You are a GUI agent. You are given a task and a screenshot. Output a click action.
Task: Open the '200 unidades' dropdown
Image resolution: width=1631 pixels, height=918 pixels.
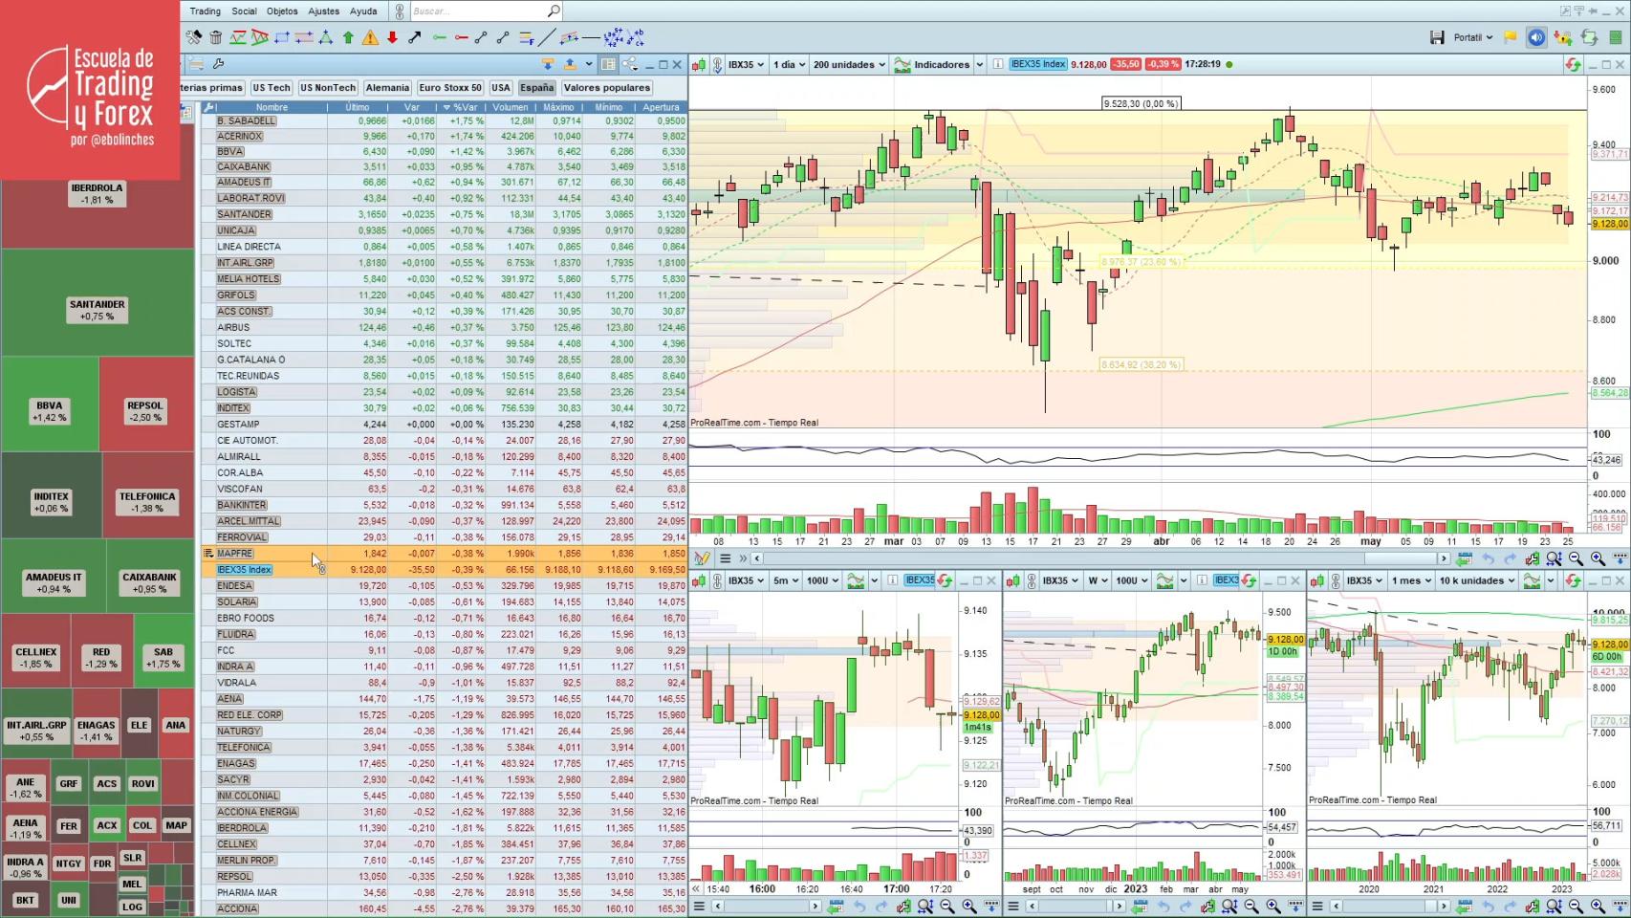coord(849,64)
